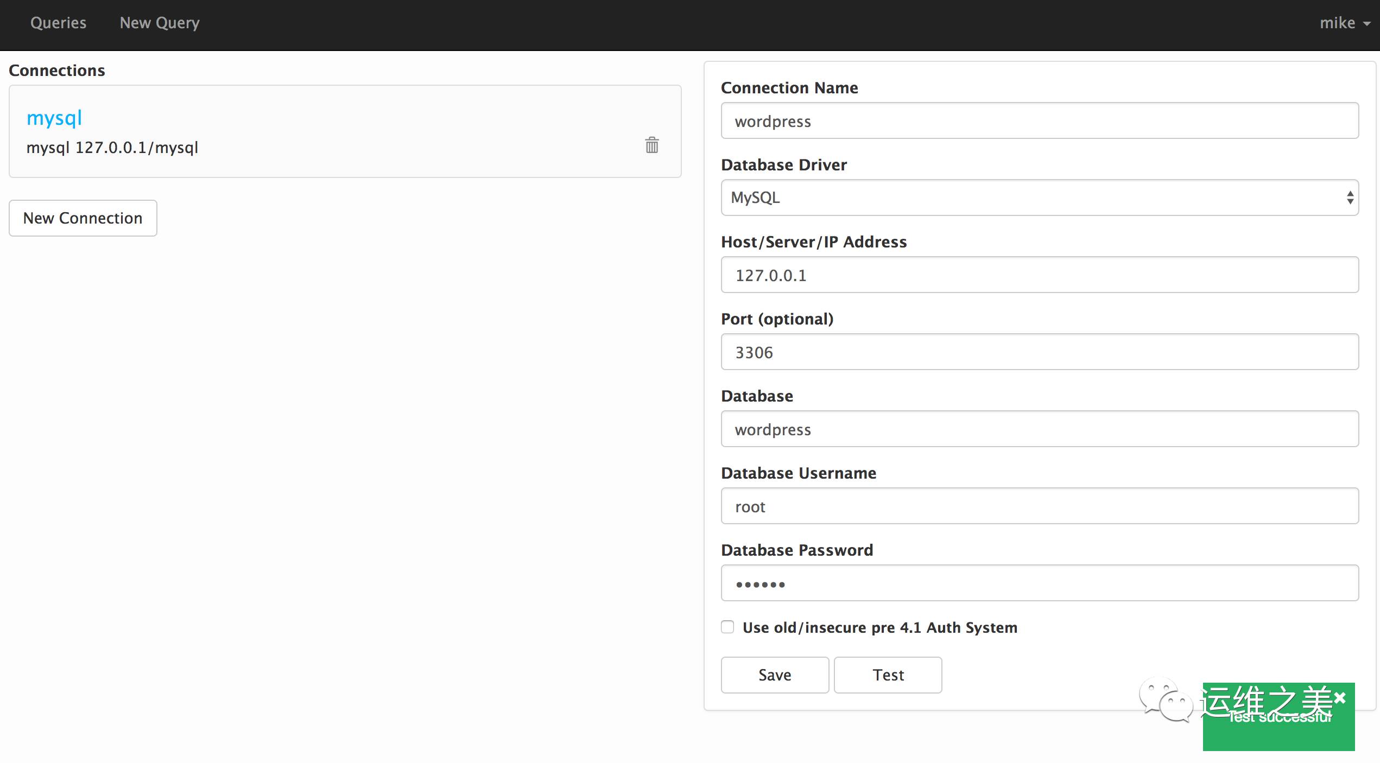The image size is (1380, 763).
Task: Click into the Port field showing 3306
Action: point(1039,352)
